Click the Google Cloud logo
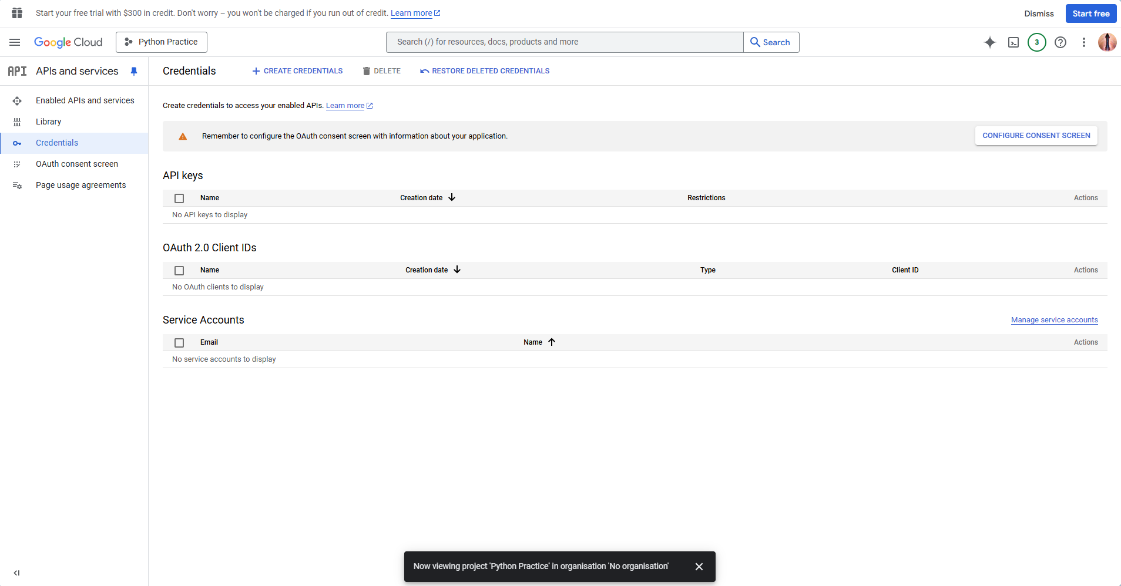 (68, 42)
